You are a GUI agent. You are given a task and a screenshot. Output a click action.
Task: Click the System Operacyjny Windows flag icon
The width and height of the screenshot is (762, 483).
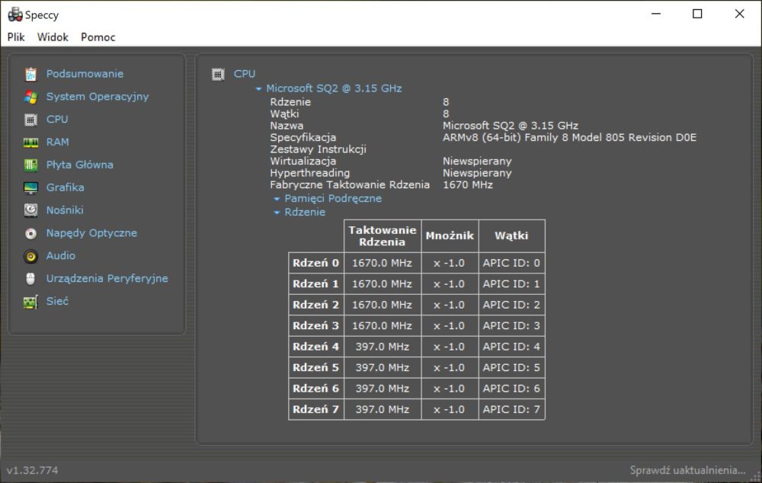[30, 97]
